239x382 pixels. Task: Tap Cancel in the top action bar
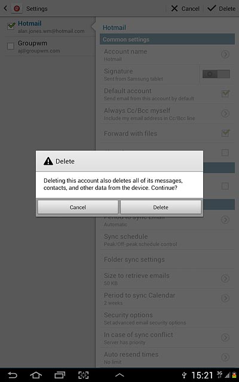(x=185, y=8)
